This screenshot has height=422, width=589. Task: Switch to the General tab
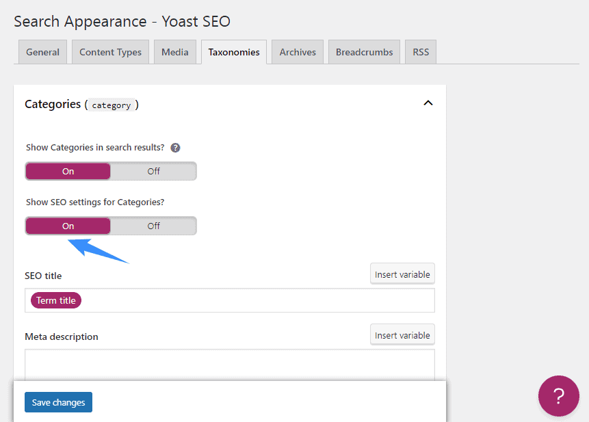point(42,52)
